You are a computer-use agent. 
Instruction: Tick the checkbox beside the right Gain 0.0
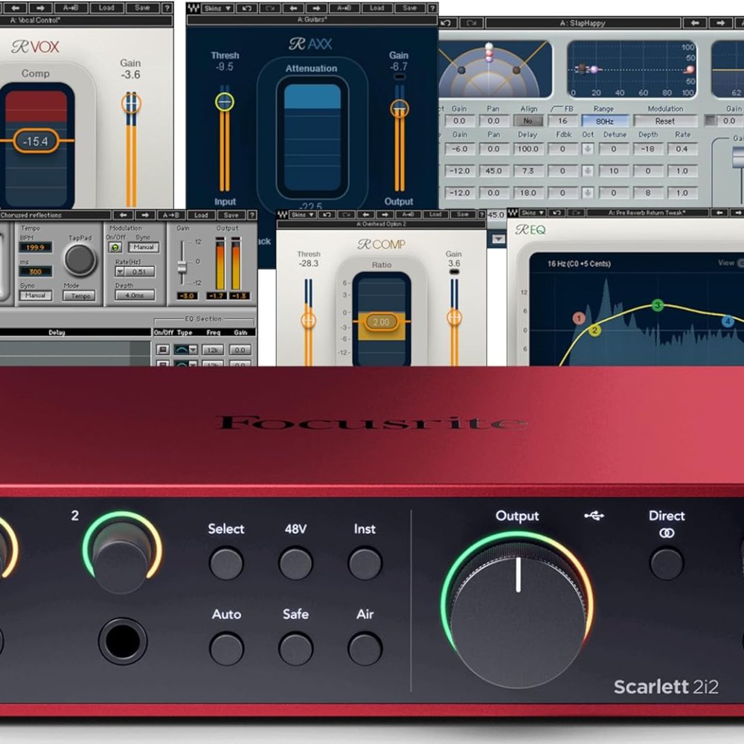(710, 121)
